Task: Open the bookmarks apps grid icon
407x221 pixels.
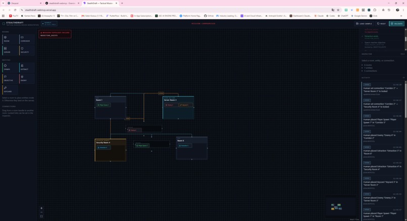Action: [3, 16]
